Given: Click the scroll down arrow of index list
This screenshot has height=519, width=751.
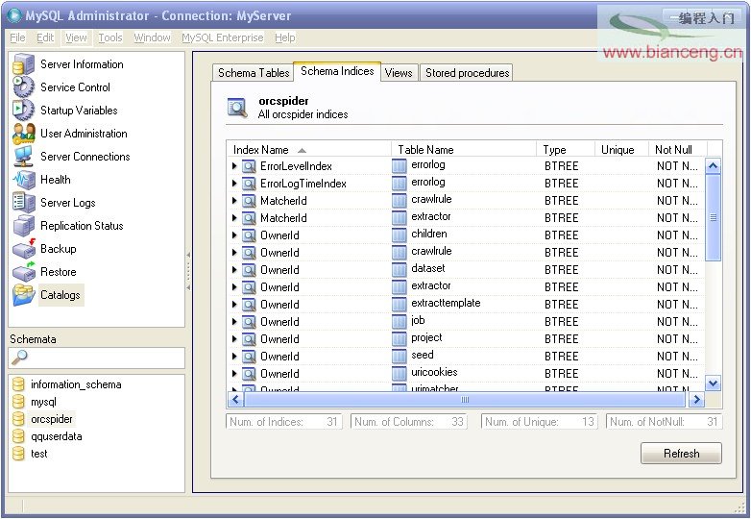Looking at the screenshot, I should pyautogui.click(x=714, y=383).
